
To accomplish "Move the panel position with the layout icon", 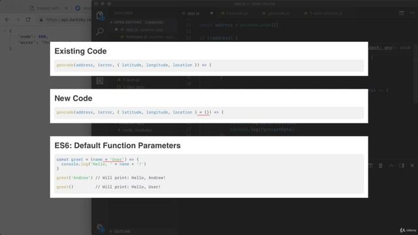I will (x=402, y=165).
